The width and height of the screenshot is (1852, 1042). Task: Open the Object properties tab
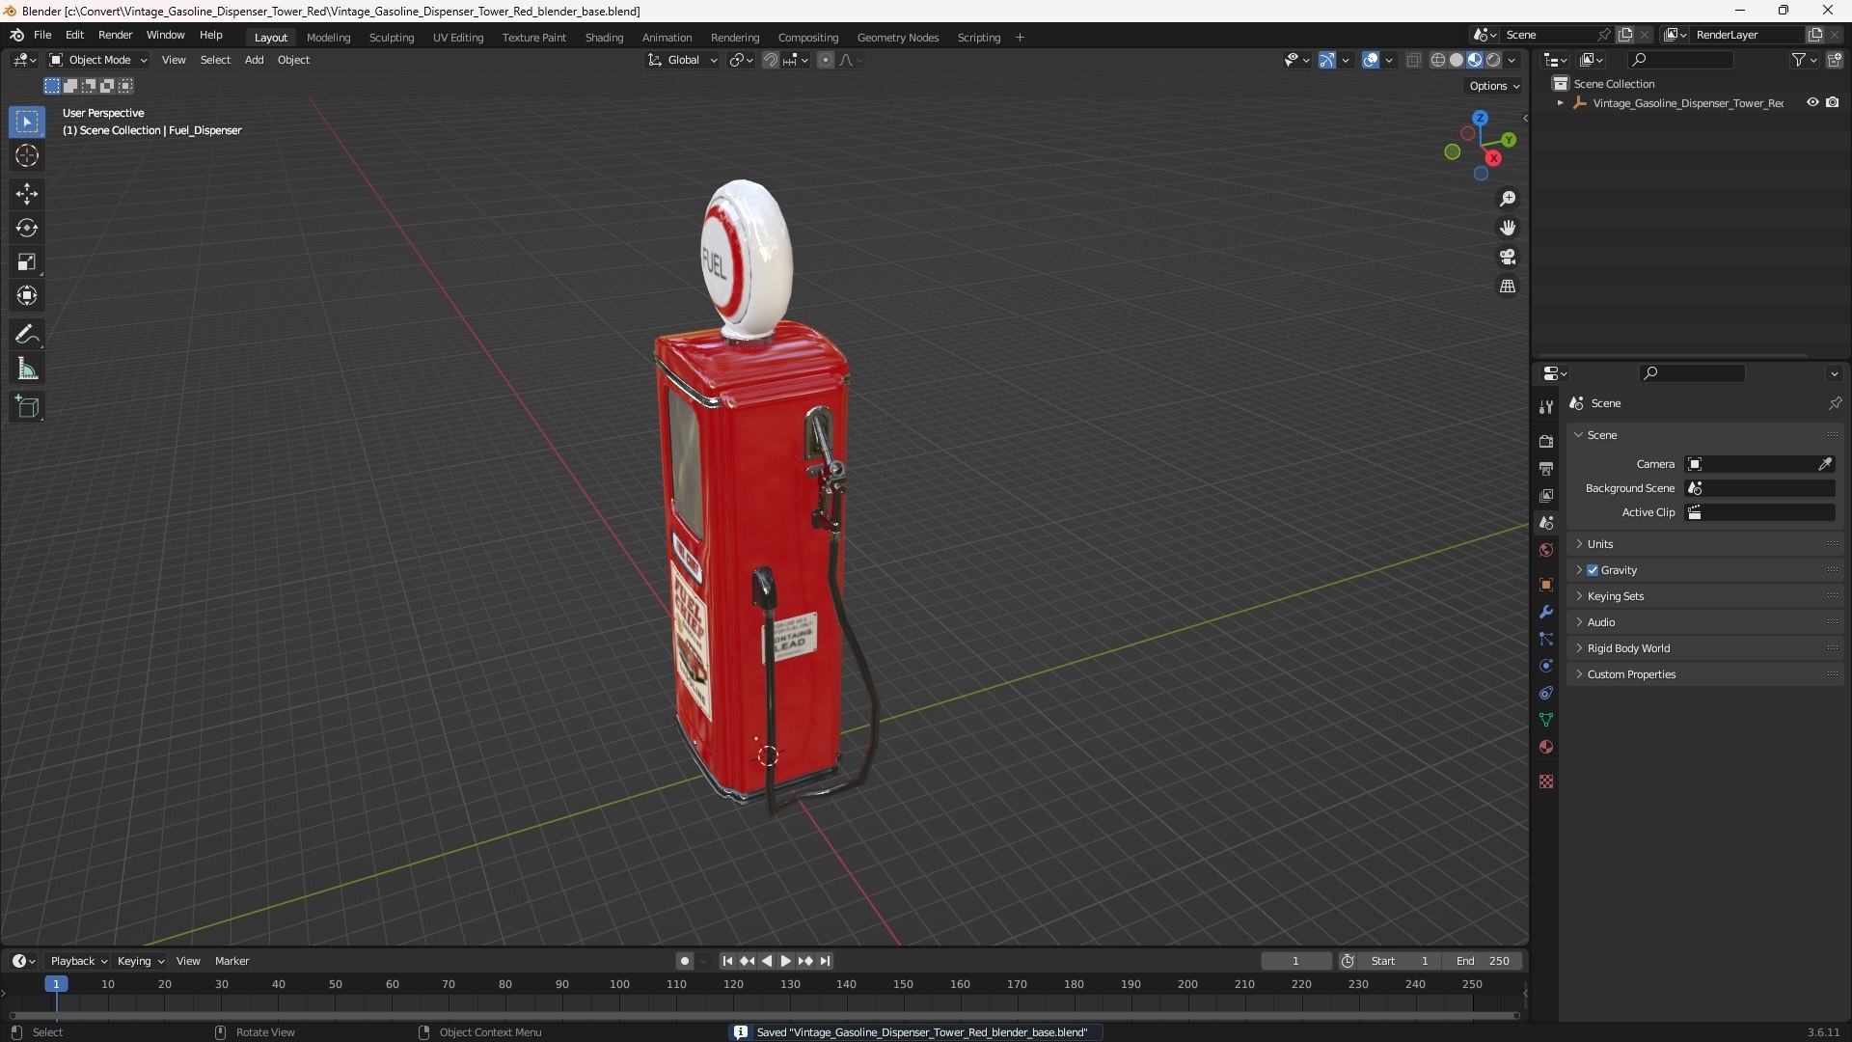pos(1546,585)
